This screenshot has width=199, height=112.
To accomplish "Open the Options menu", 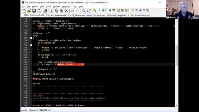I will 56,7.
